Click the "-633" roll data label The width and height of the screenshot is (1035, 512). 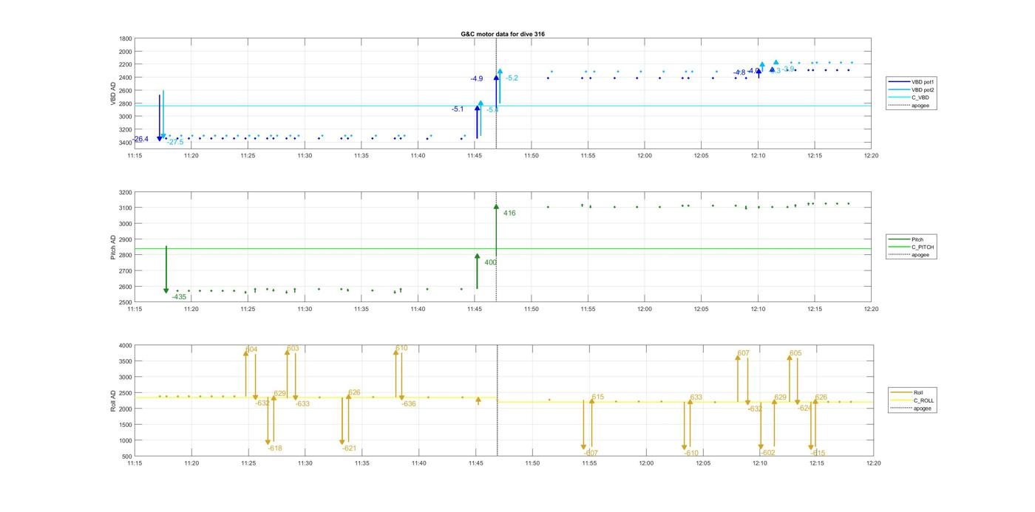point(302,404)
